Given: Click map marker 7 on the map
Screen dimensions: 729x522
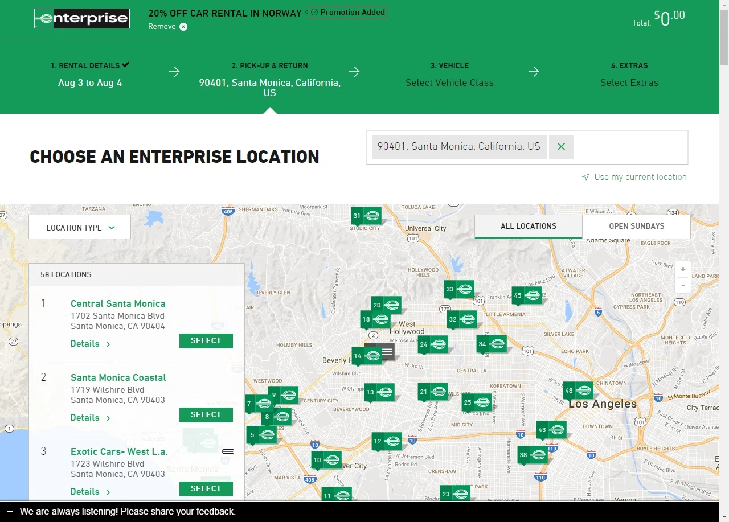Looking at the screenshot, I should point(258,404).
